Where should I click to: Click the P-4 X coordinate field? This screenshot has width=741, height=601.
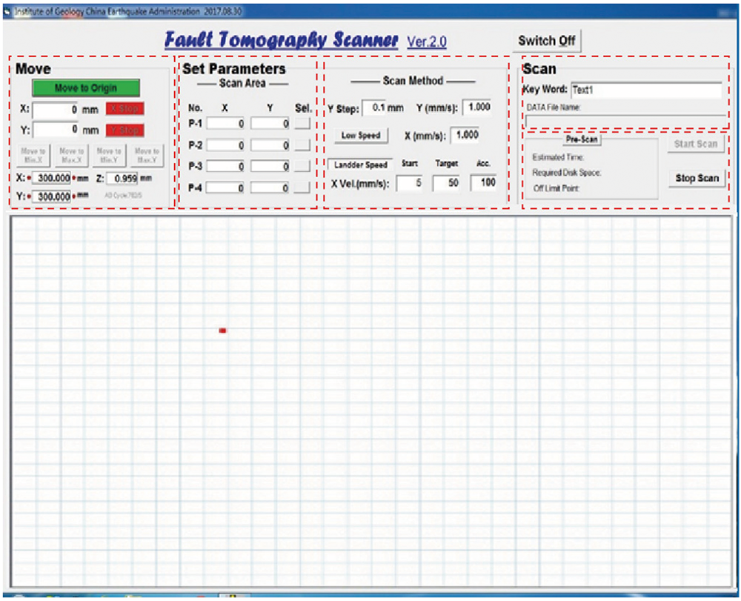coord(225,187)
